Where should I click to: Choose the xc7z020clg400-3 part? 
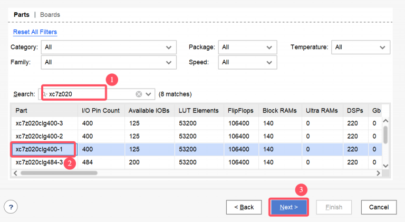click(x=43, y=123)
